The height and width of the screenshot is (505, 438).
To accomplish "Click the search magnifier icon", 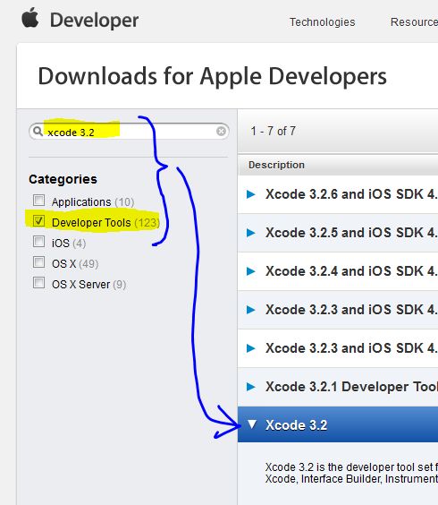I will coord(38,131).
